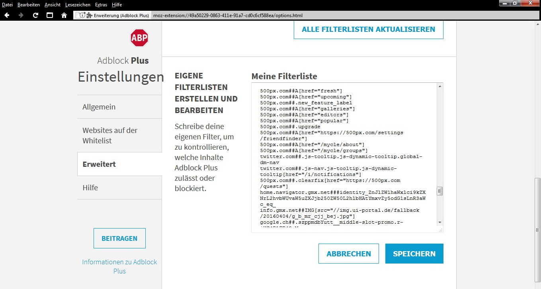
Task: Click ALLE FILTERLISTEN AKTUALISIEREN button
Action: click(368, 29)
